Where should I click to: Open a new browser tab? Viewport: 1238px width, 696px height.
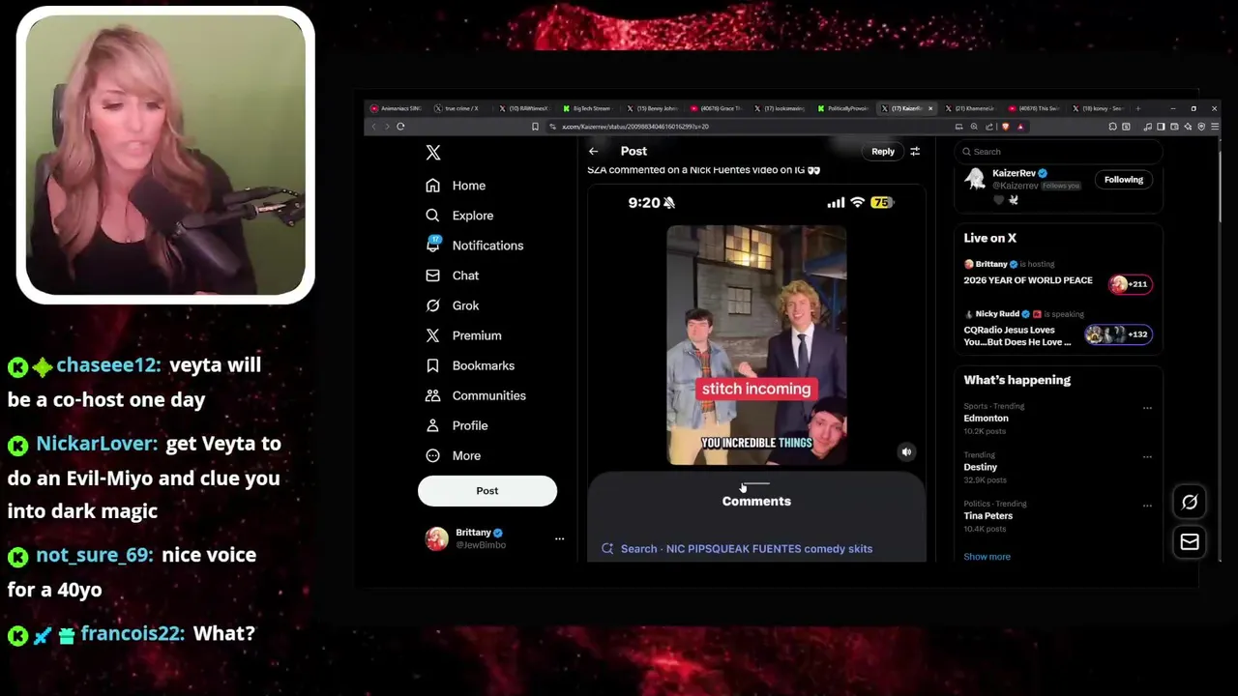(1138, 108)
